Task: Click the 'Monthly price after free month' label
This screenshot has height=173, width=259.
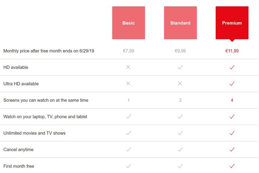Action: (x=49, y=51)
